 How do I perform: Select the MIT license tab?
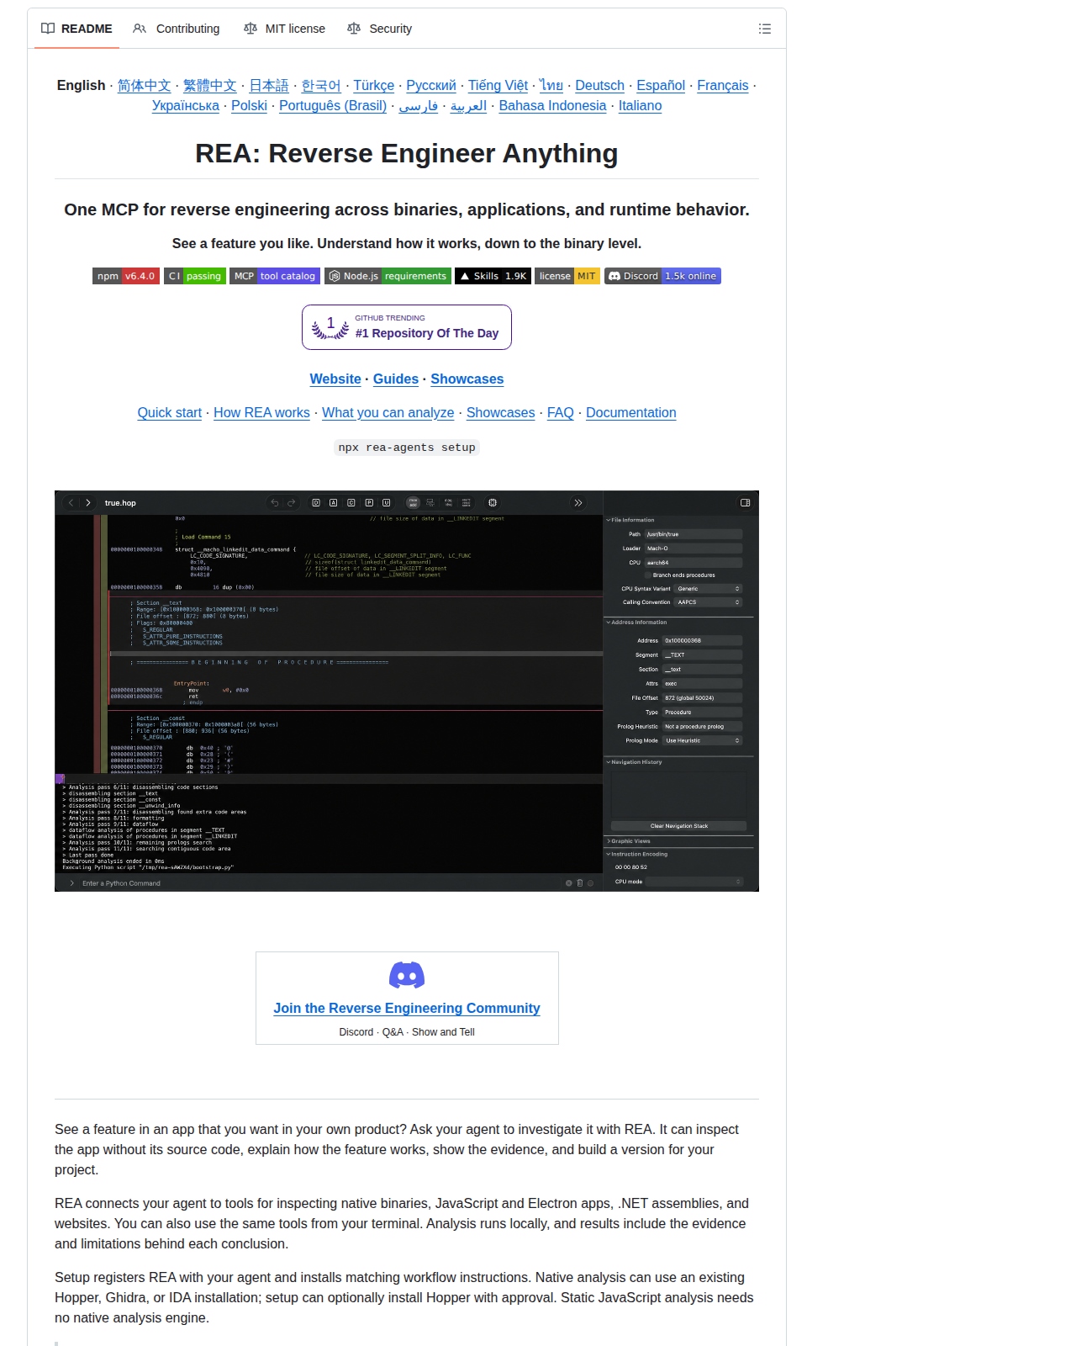pyautogui.click(x=284, y=29)
